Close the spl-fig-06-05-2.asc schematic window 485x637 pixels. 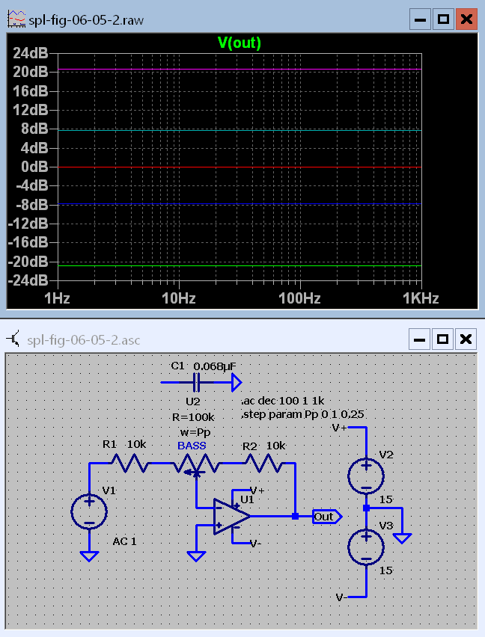466,339
